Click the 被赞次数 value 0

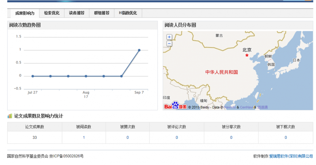coord(127,137)
